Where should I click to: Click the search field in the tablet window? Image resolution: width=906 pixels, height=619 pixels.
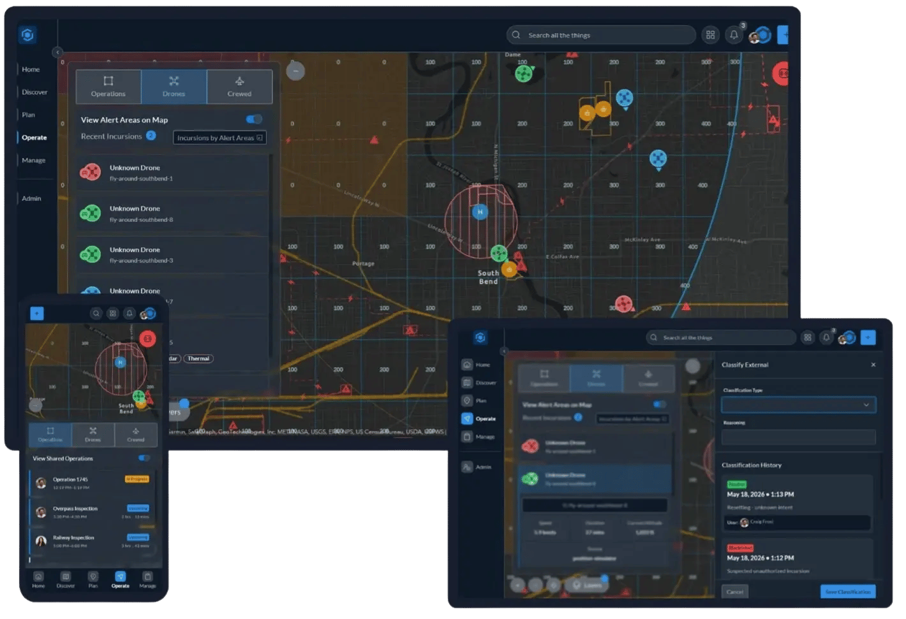[x=721, y=337]
